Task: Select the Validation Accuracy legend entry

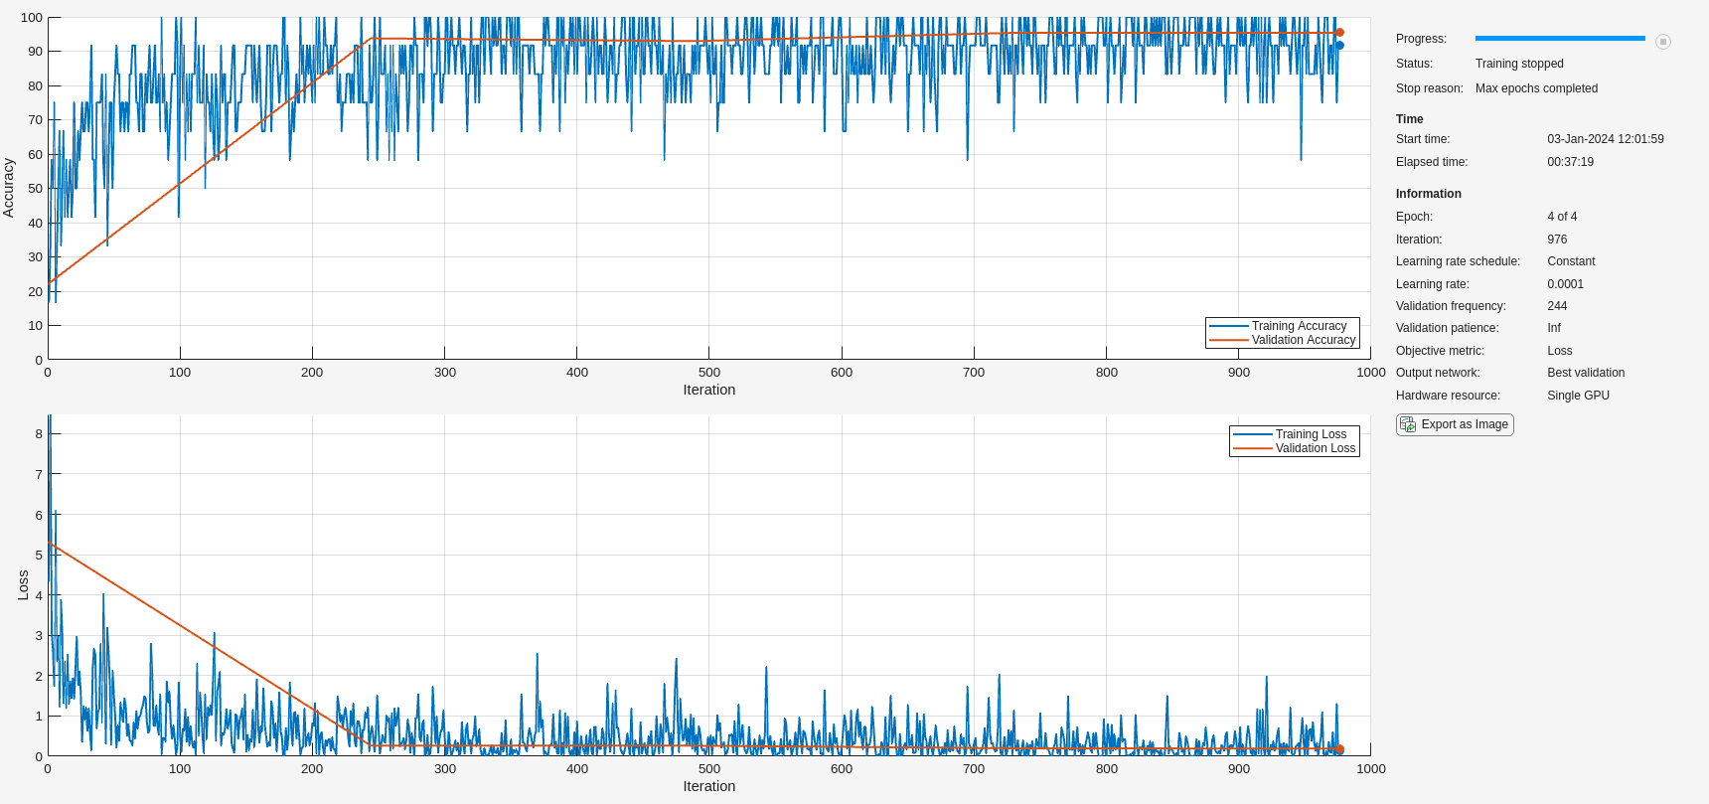Action: pyautogui.click(x=1282, y=340)
